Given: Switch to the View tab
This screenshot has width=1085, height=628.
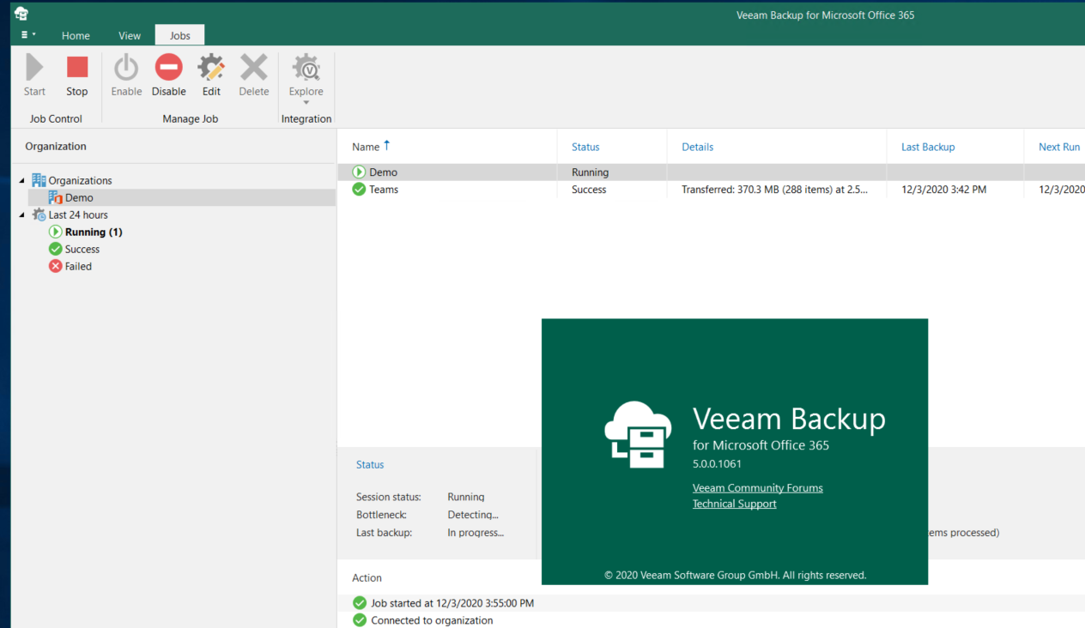Looking at the screenshot, I should (130, 36).
